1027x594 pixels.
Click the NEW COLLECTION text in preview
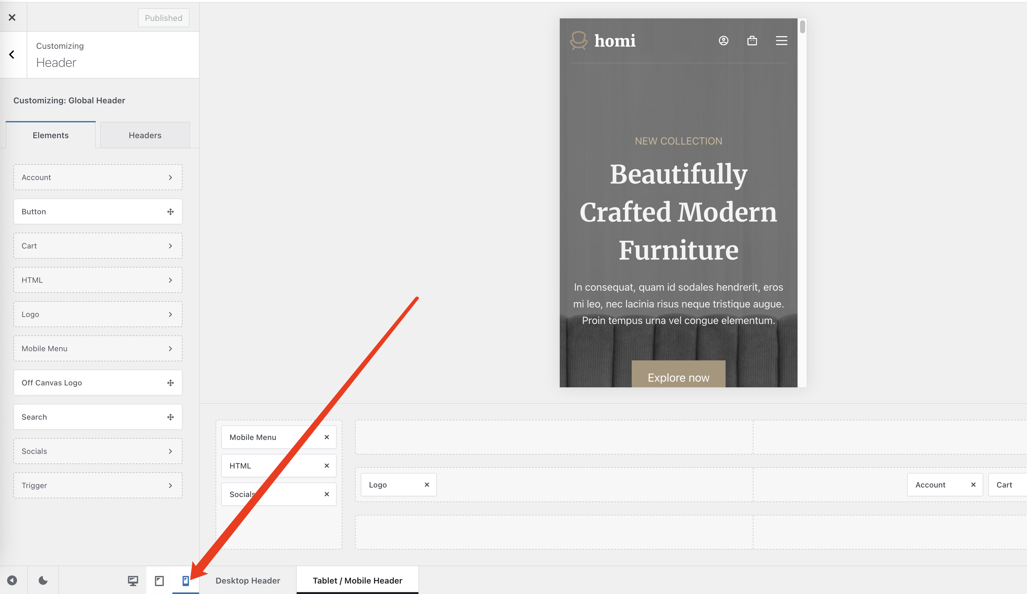[679, 141]
